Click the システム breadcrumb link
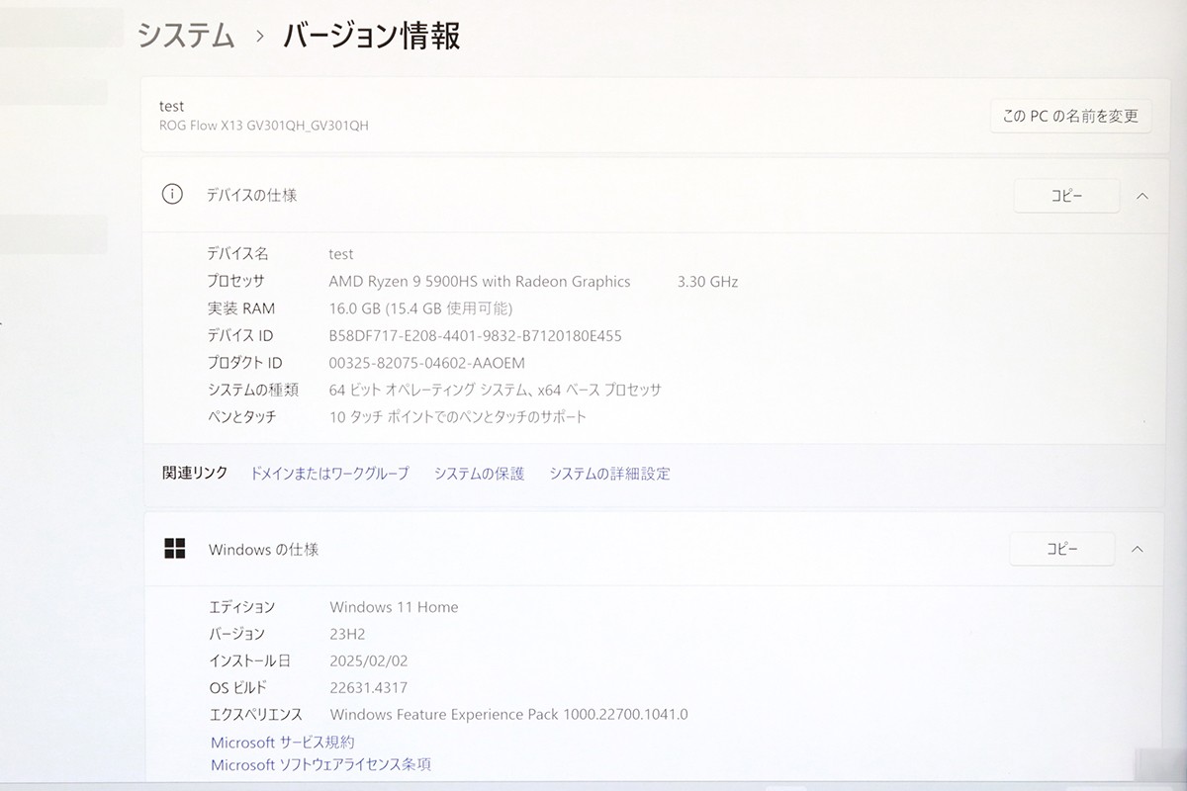Viewport: 1187px width, 791px height. point(186,36)
